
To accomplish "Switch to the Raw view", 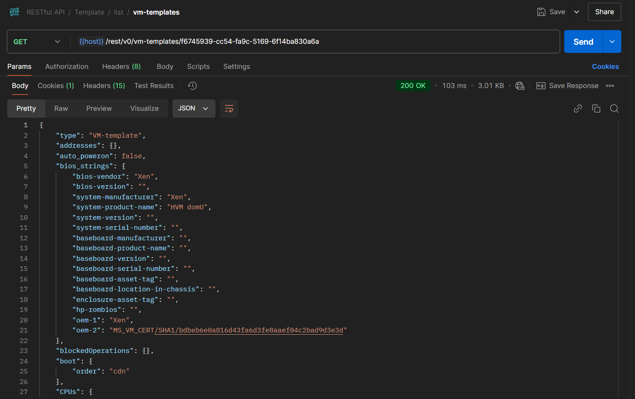I will coord(61,109).
